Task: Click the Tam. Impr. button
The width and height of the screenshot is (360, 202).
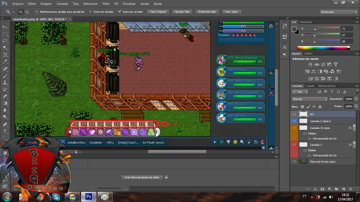Action: [232, 12]
